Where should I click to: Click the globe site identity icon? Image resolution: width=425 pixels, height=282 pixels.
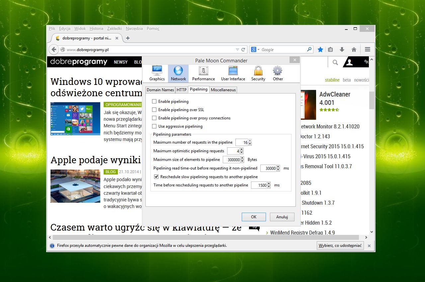pos(63,50)
